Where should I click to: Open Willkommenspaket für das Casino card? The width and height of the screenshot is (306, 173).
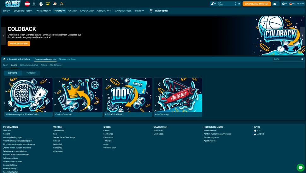pos(28,97)
